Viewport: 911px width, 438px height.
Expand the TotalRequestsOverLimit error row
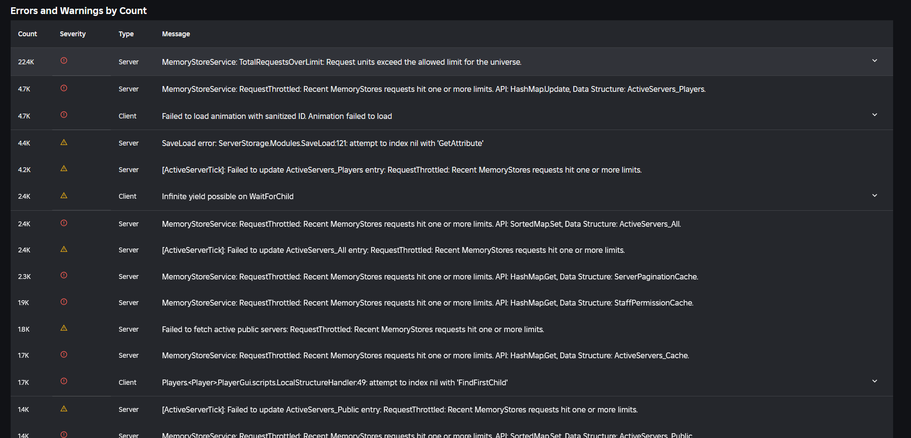(874, 61)
